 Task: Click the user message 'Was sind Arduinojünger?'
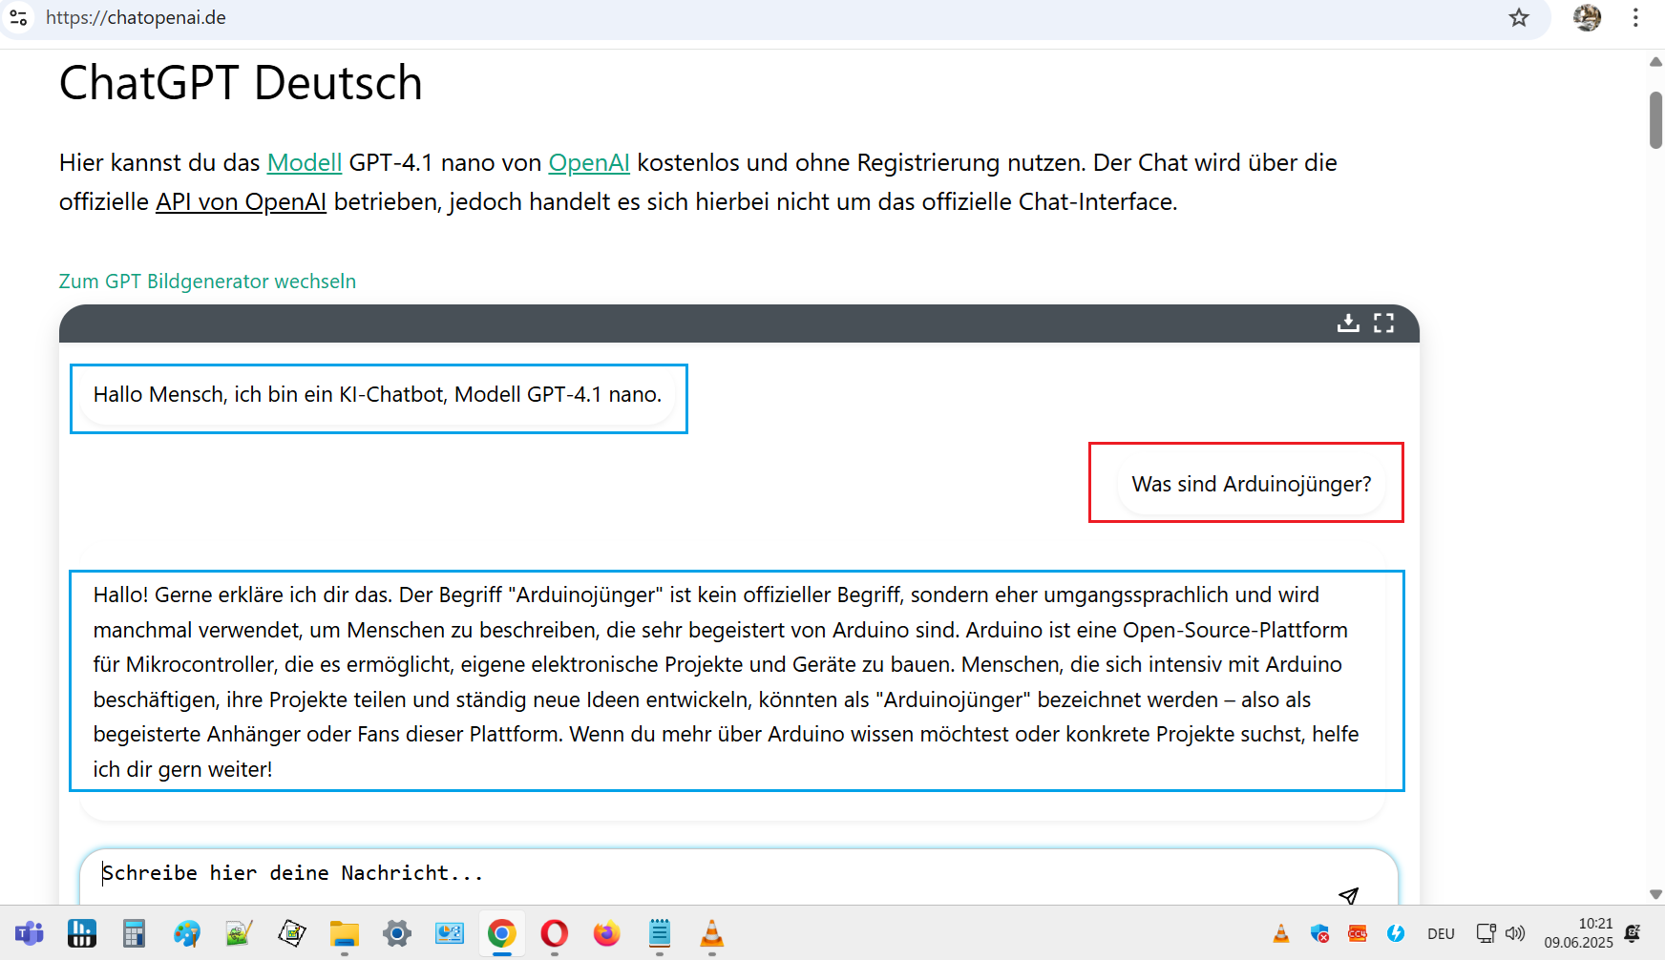tap(1252, 485)
